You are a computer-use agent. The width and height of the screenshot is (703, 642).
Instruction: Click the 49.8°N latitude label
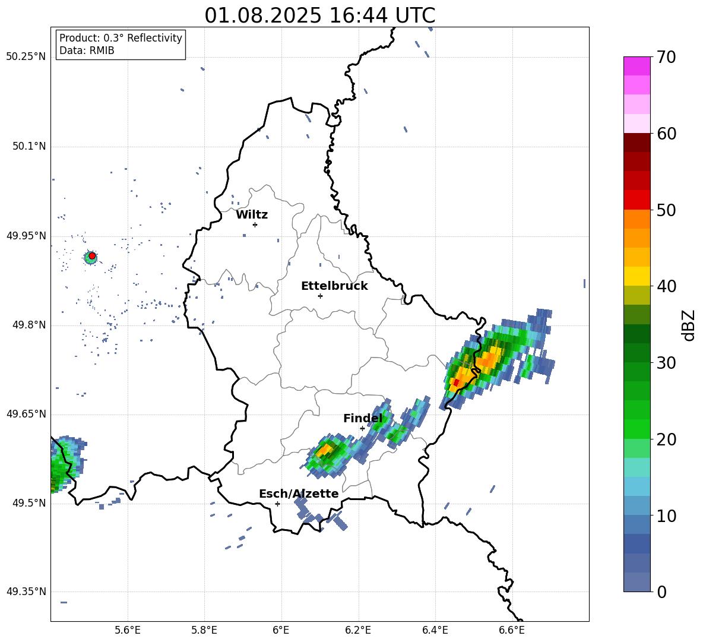click(28, 325)
